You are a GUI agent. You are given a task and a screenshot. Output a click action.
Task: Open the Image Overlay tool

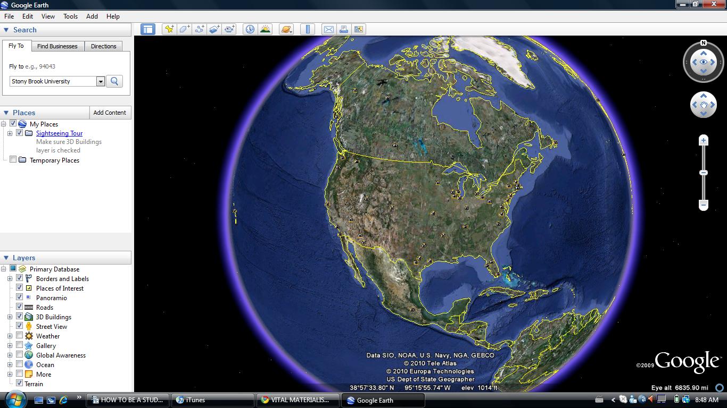tap(214, 29)
